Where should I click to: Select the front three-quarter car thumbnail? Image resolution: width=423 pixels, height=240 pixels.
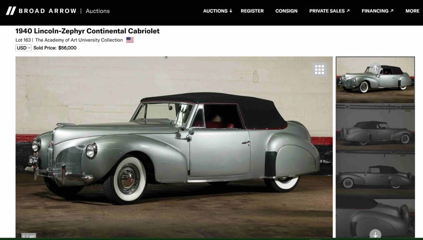click(375, 80)
